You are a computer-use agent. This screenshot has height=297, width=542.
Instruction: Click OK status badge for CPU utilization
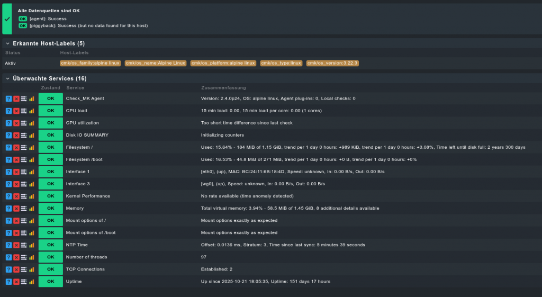coord(50,123)
